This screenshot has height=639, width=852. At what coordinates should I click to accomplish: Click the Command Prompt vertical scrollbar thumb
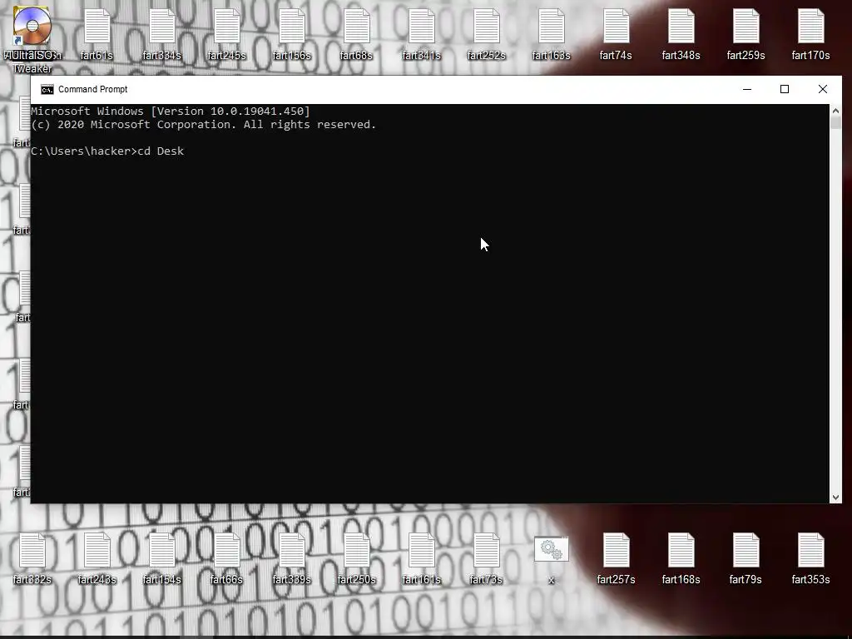pyautogui.click(x=835, y=123)
